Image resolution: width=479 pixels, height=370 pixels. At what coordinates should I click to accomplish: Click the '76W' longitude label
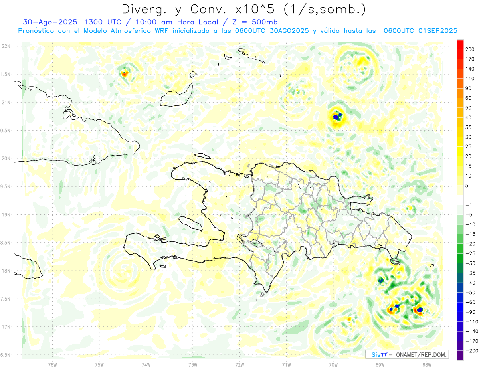tap(52, 364)
